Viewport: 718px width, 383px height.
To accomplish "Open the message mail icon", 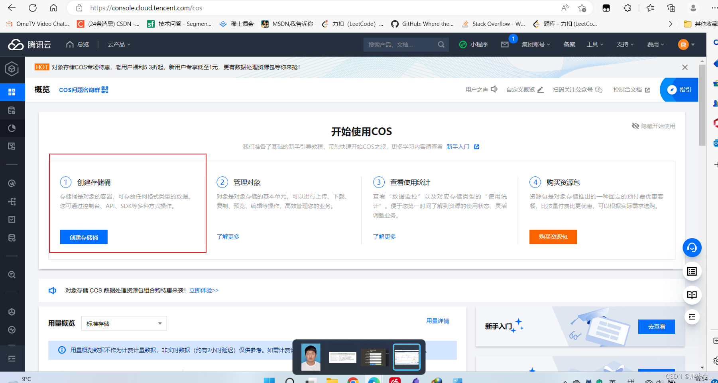I will (x=505, y=44).
